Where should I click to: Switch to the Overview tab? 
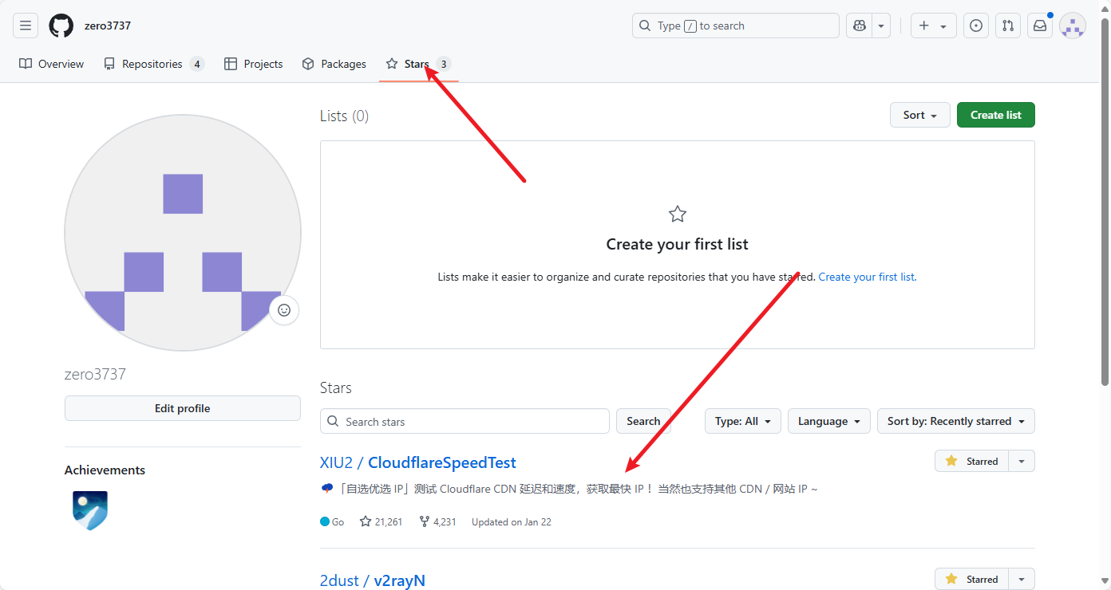pyautogui.click(x=52, y=64)
